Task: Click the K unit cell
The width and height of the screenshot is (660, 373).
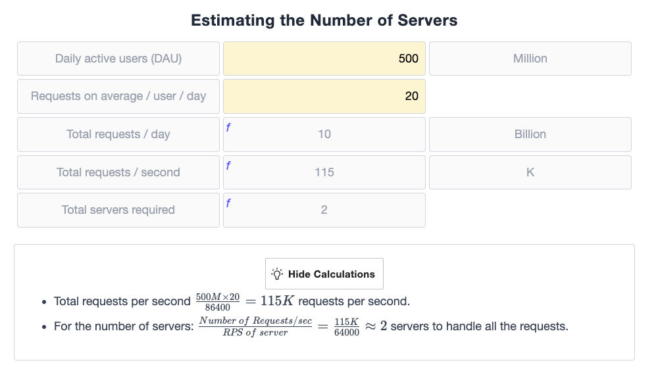Action: tap(530, 172)
